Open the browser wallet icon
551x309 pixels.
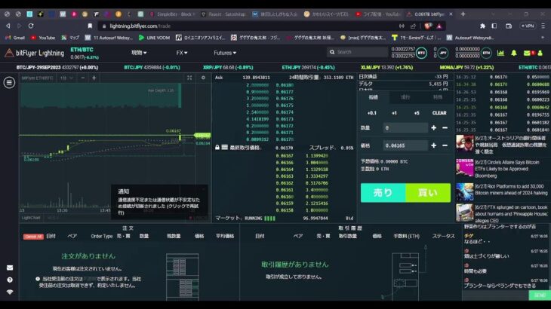pos(509,26)
